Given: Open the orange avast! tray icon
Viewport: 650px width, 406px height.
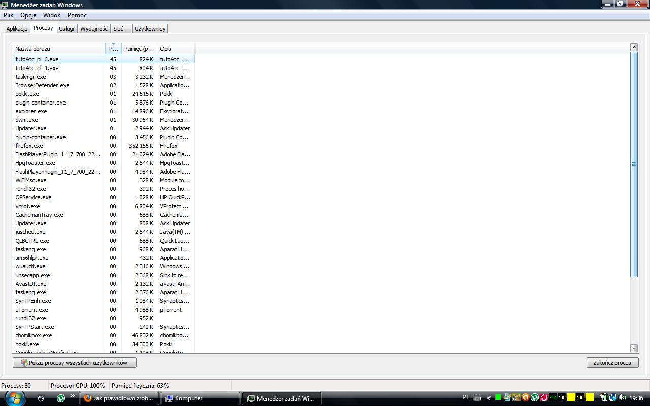Looking at the screenshot, I should tap(526, 398).
